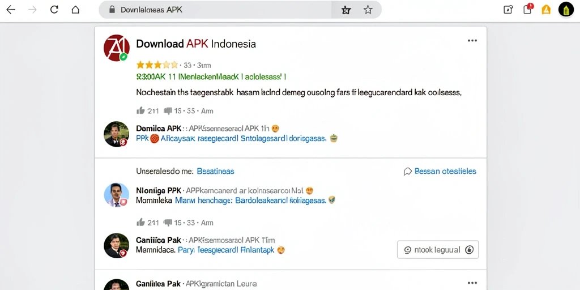This screenshot has height=290, width=580.
Task: Click the Download APK Indonesia title
Action: pyautogui.click(x=196, y=44)
